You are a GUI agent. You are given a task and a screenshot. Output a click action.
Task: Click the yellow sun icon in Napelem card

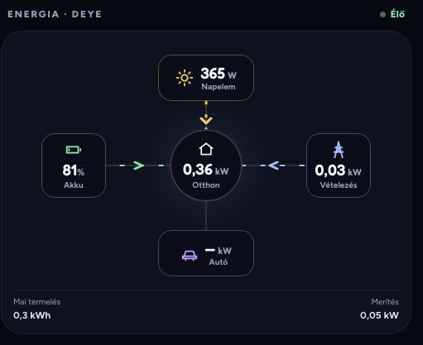185,78
